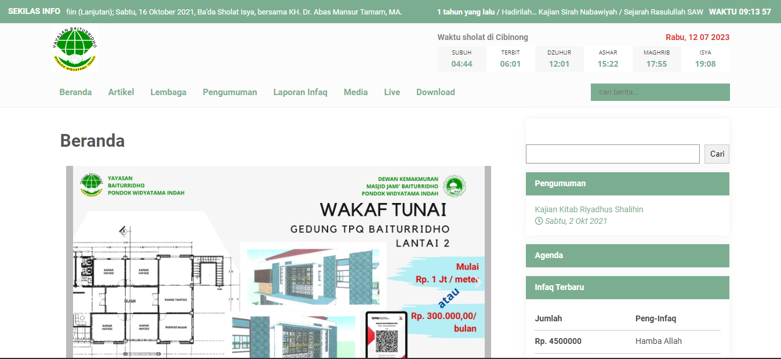This screenshot has width=781, height=359.
Task: Open the Beranda menu item
Action: pos(75,92)
